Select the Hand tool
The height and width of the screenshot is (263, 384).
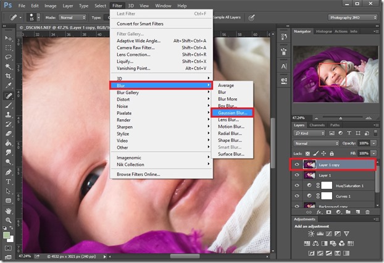(x=8, y=211)
